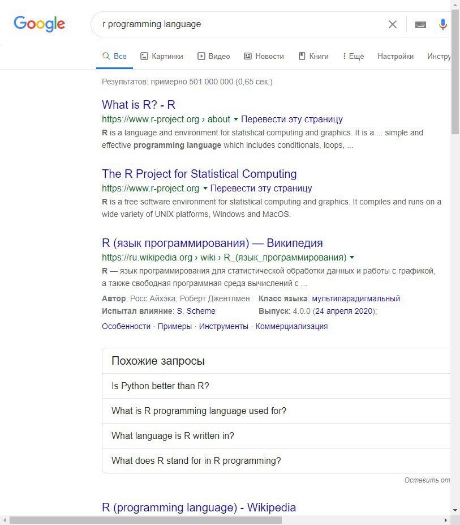This screenshot has width=460, height=525.
Task: Click the horizontal scrollbar thumb
Action: 145,520
